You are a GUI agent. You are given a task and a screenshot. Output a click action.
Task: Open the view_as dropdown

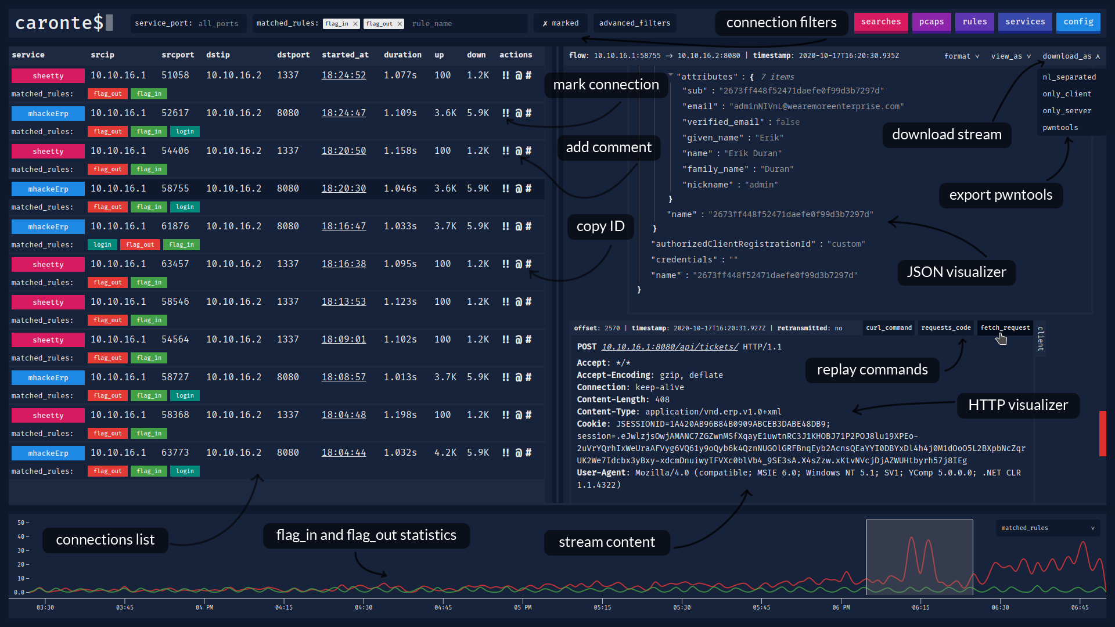click(1010, 56)
